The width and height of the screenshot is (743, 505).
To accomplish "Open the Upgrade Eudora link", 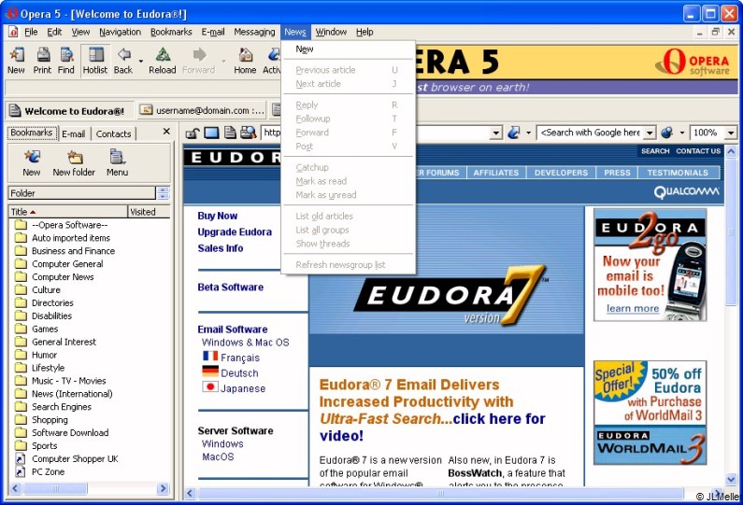I will coord(235,231).
